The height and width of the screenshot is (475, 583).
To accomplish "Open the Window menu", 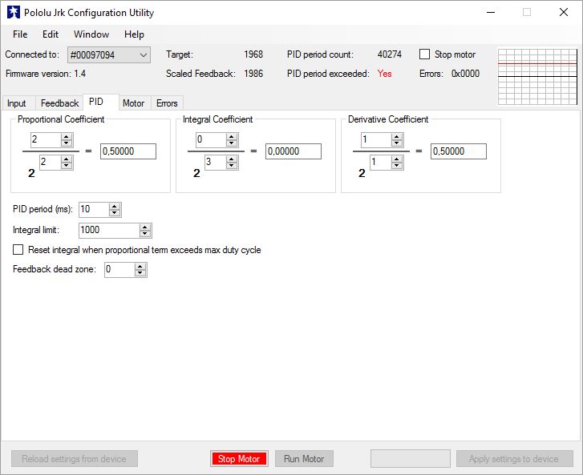I will pyautogui.click(x=91, y=34).
